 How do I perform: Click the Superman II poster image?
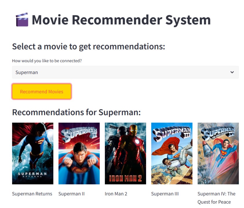pyautogui.click(x=79, y=153)
